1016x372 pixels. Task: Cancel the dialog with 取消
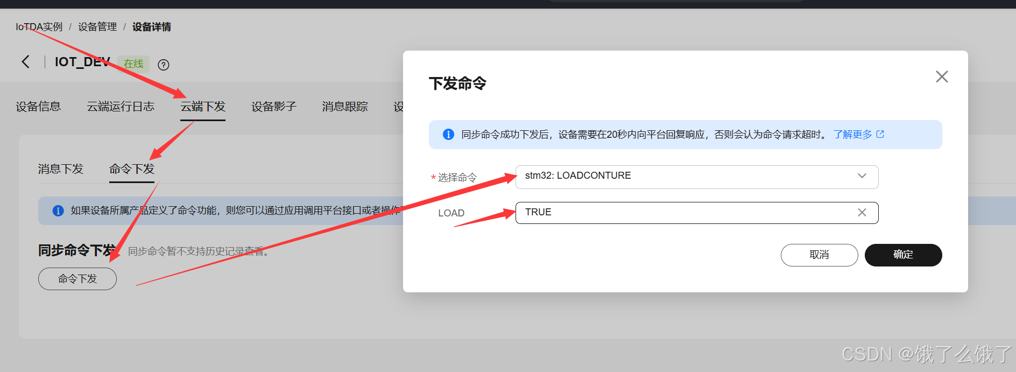819,255
